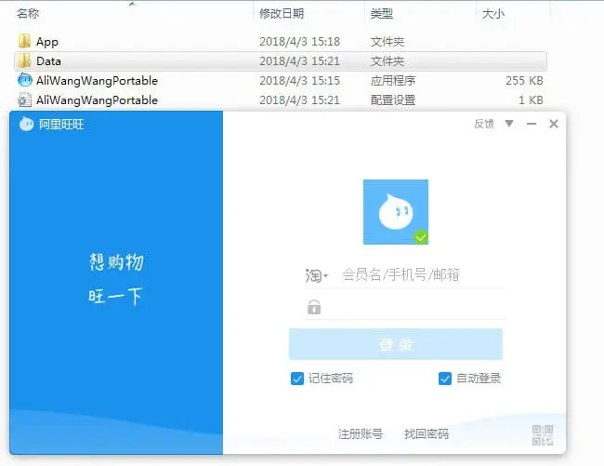Toggle the 自动登录 checkbox

tap(445, 379)
